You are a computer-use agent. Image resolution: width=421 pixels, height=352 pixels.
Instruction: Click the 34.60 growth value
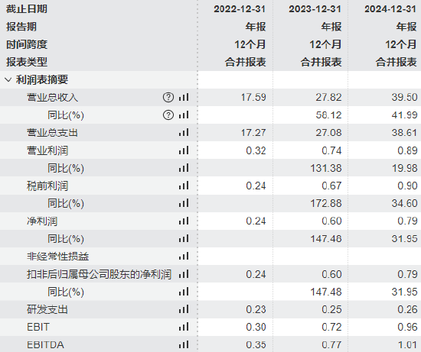[x=404, y=203]
